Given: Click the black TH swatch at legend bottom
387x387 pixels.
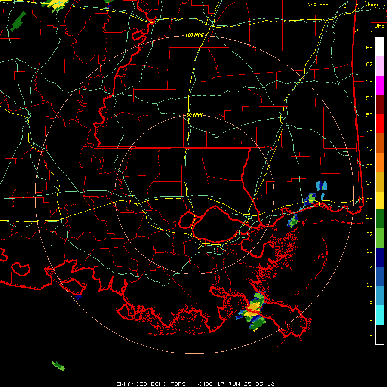Looking at the screenshot, I should point(380,335).
